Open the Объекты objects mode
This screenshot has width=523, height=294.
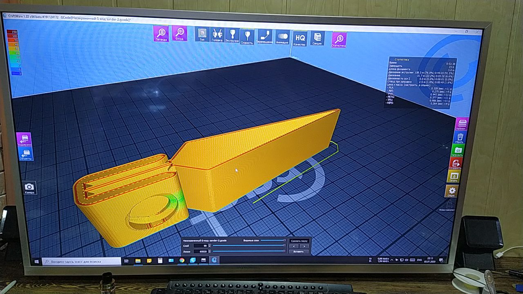(26, 154)
